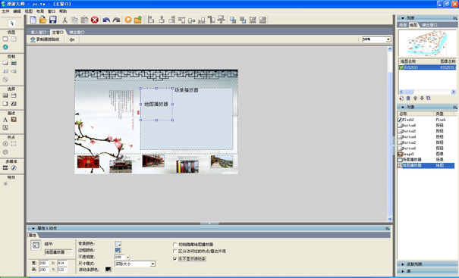The height and width of the screenshot is (278, 459).
Task: Open the 文件 menu
Action: coord(5,11)
